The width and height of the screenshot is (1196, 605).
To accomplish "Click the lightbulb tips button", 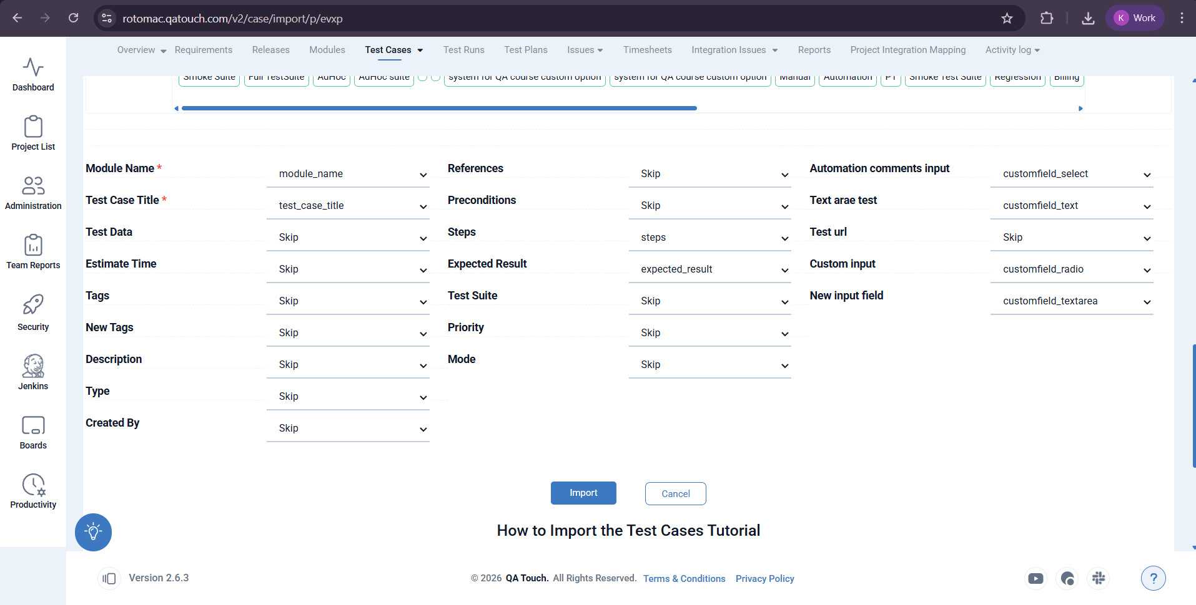I will [93, 532].
